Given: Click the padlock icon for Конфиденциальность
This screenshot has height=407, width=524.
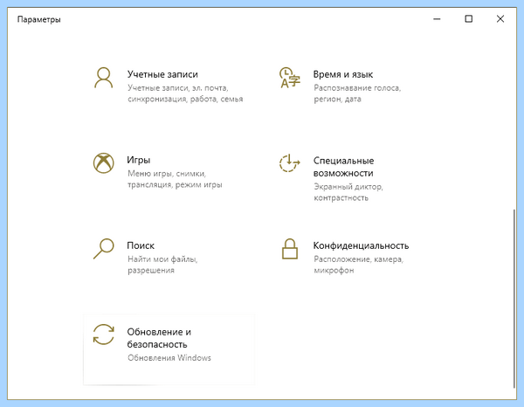Looking at the screenshot, I should point(290,249).
